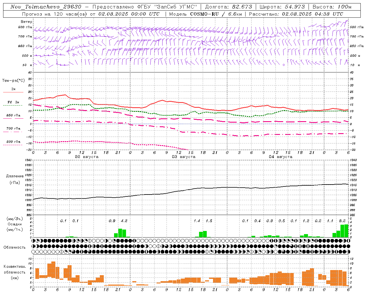Image resolution: width=365 pixels, height=292 pixels.
Task: Click the Td 2м dew point legend entry
Action: pos(13,102)
